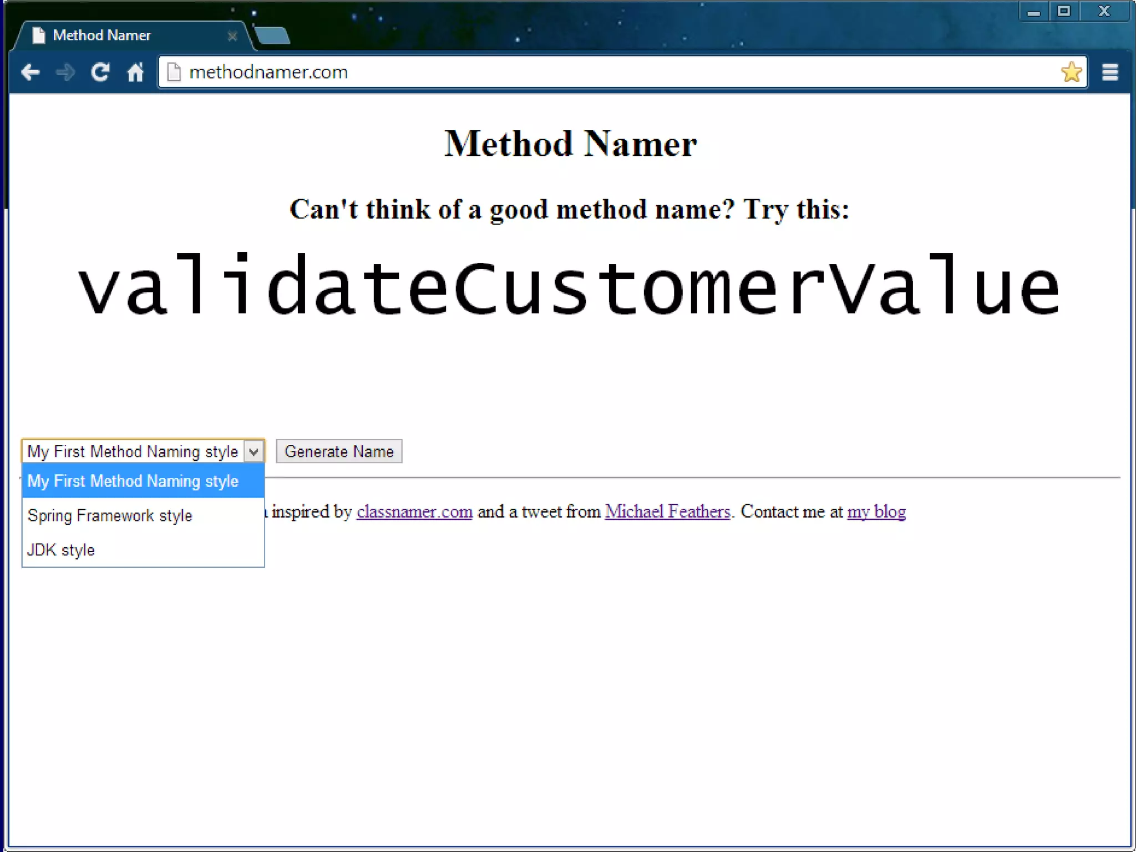
Task: Open a new tab
Action: click(272, 35)
